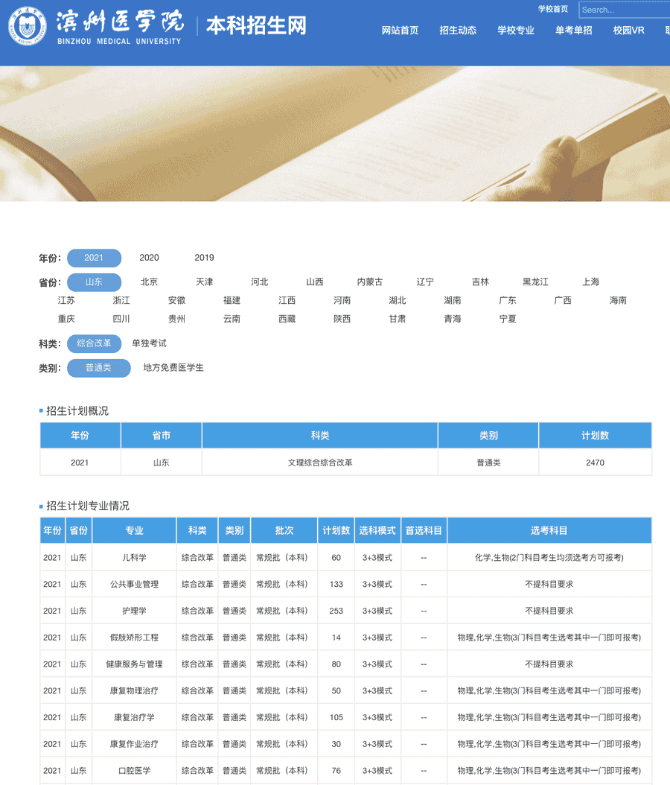Switch category to 单独考试
Viewport: 670px width, 785px height.
pos(149,343)
